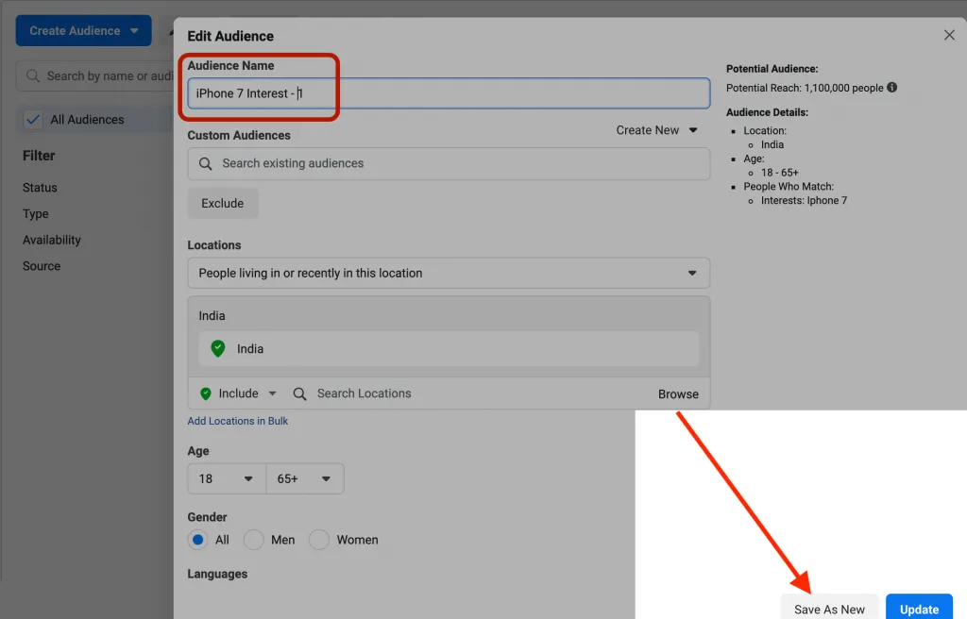Image resolution: width=967 pixels, height=619 pixels.
Task: Click Add Locations in Bulk link
Action: tap(237, 421)
